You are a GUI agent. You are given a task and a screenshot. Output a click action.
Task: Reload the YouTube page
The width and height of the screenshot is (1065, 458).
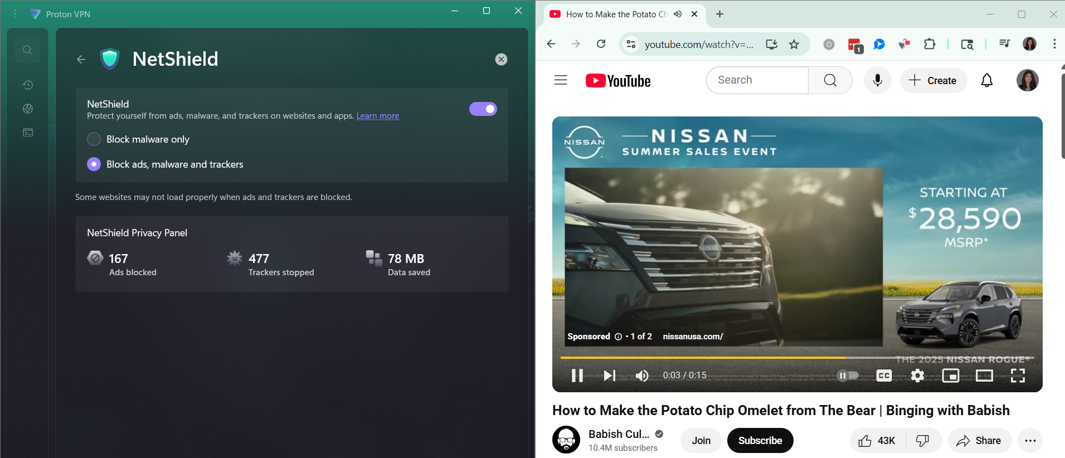click(x=601, y=44)
